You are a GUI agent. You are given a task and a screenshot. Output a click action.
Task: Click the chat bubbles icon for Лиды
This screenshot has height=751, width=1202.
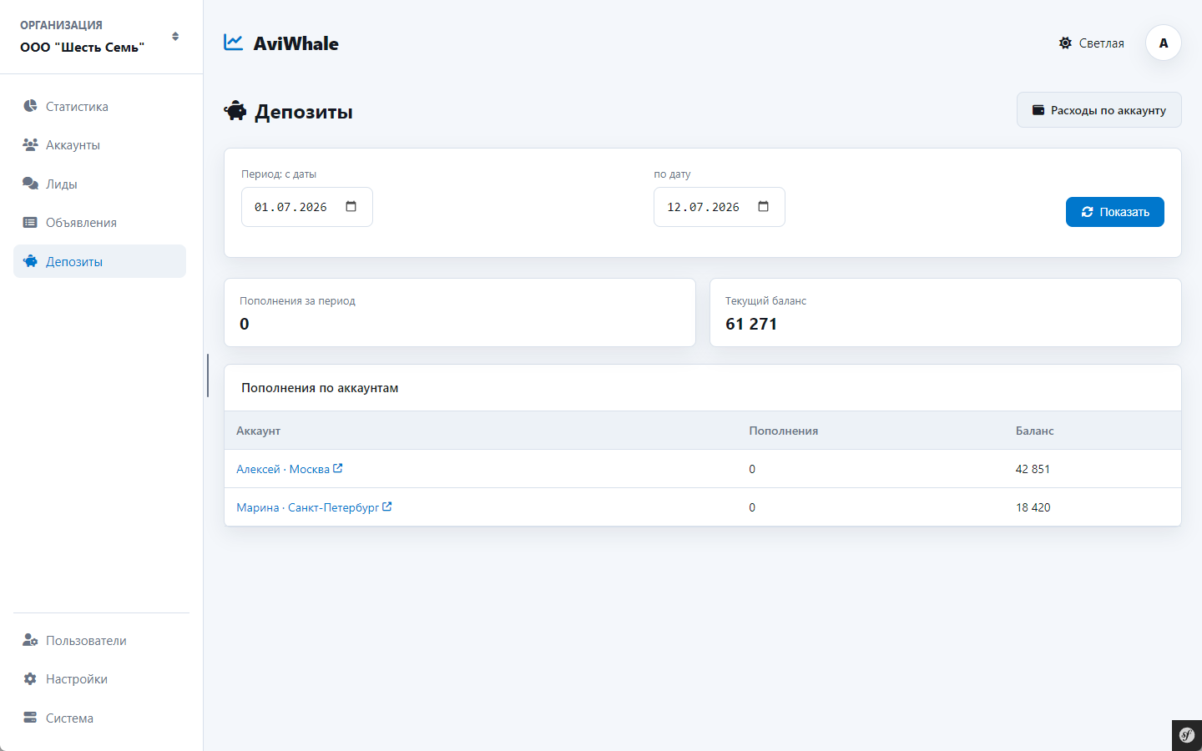[x=30, y=184]
